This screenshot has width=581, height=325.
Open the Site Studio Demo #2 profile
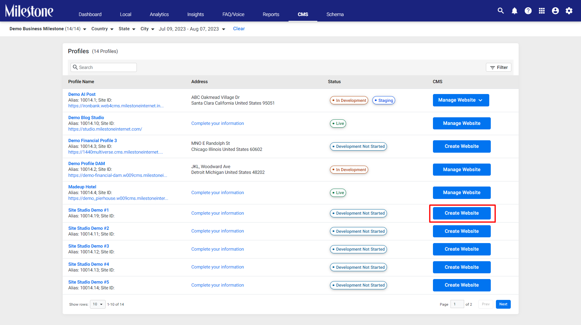click(88, 228)
